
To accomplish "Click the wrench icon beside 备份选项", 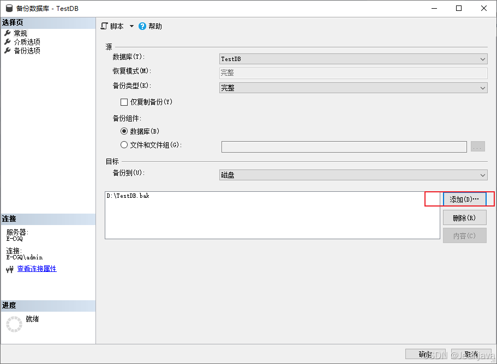I will (8, 51).
